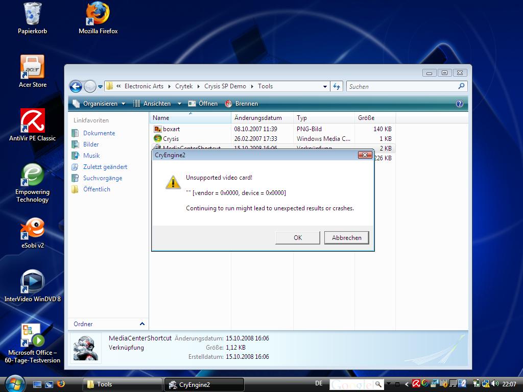Image resolution: width=523 pixels, height=392 pixels.
Task: Click the taskbar clock showing 22:07
Action: tap(509, 384)
